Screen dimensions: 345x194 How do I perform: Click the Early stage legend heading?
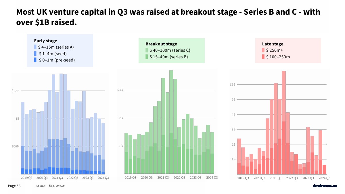tap(45, 41)
